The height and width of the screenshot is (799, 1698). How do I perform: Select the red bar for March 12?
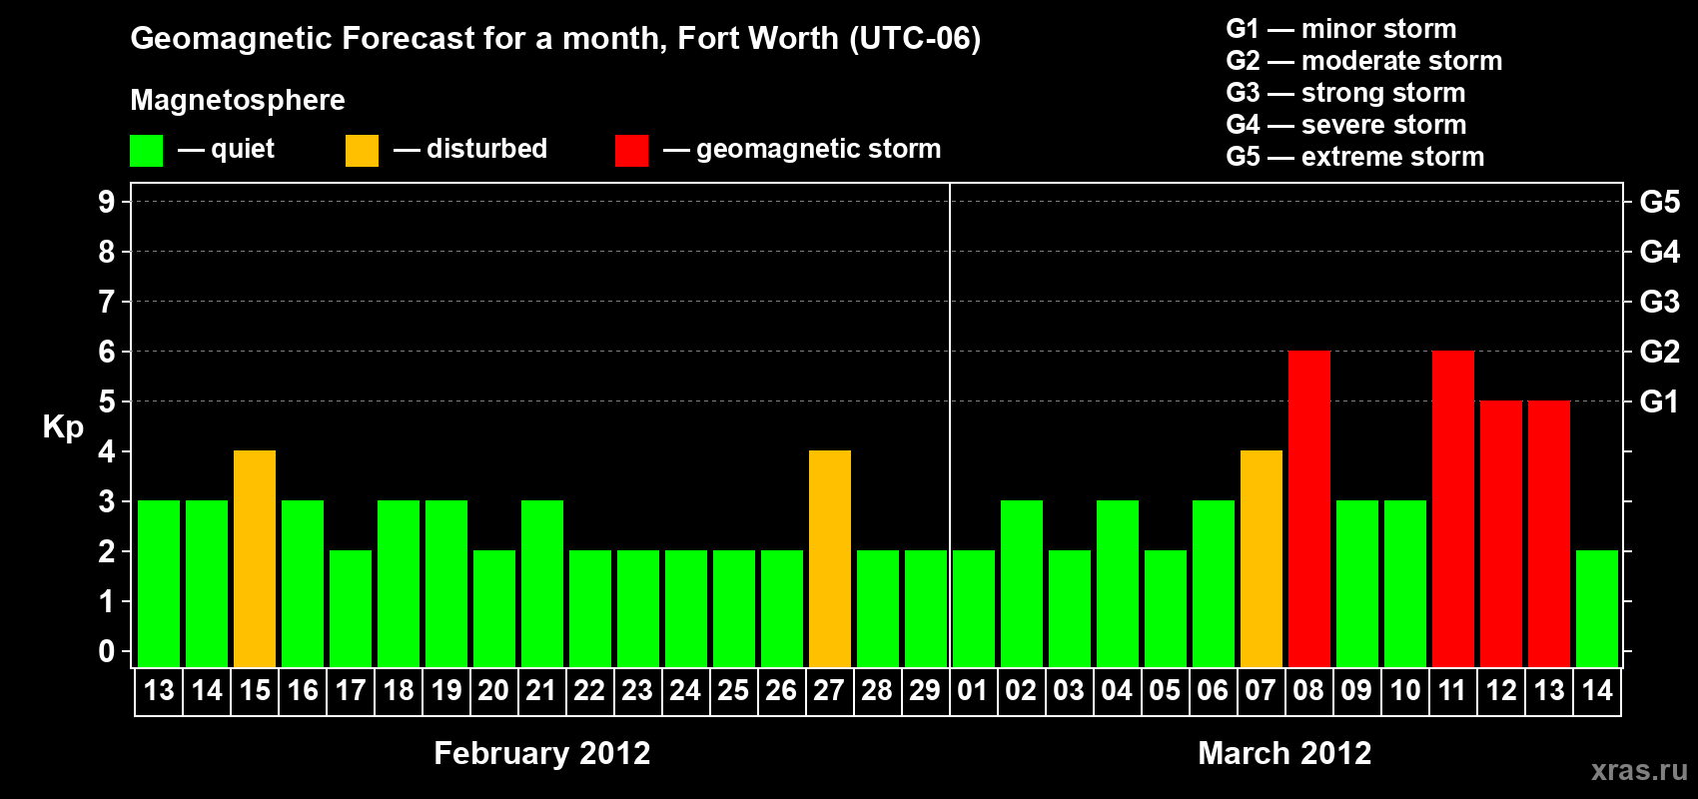[1501, 533]
